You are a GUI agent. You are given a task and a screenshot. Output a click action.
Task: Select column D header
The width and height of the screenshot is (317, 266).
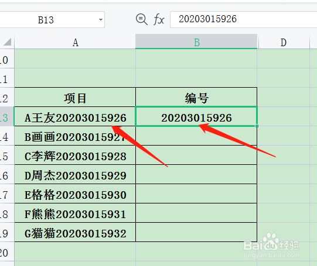pyautogui.click(x=284, y=42)
